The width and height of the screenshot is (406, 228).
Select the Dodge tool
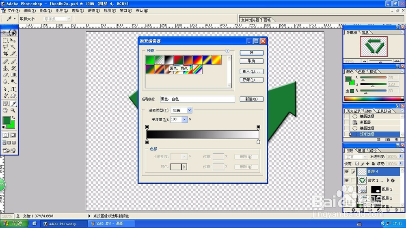click(x=13, y=81)
